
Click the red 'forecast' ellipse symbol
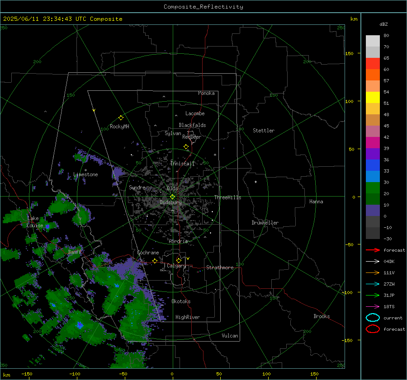pyautogui.click(x=373, y=329)
